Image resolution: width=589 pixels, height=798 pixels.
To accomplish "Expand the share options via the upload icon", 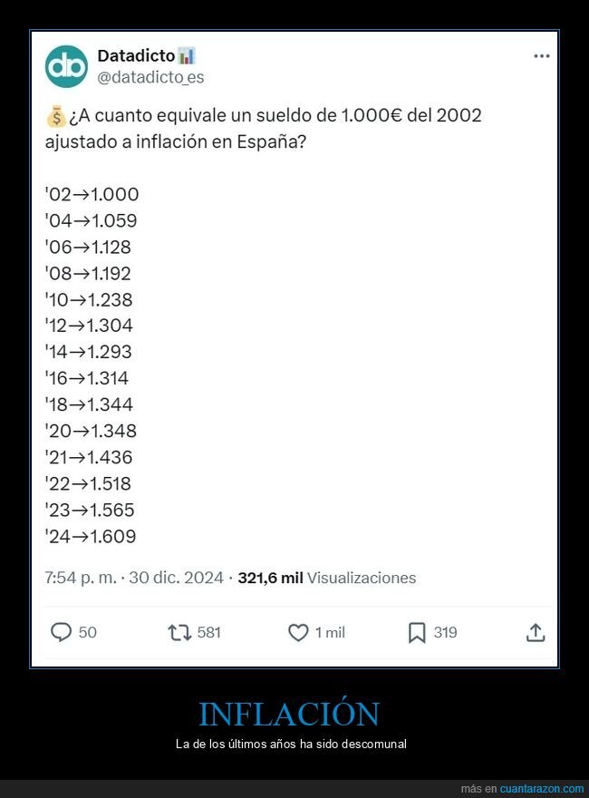I will tap(536, 632).
